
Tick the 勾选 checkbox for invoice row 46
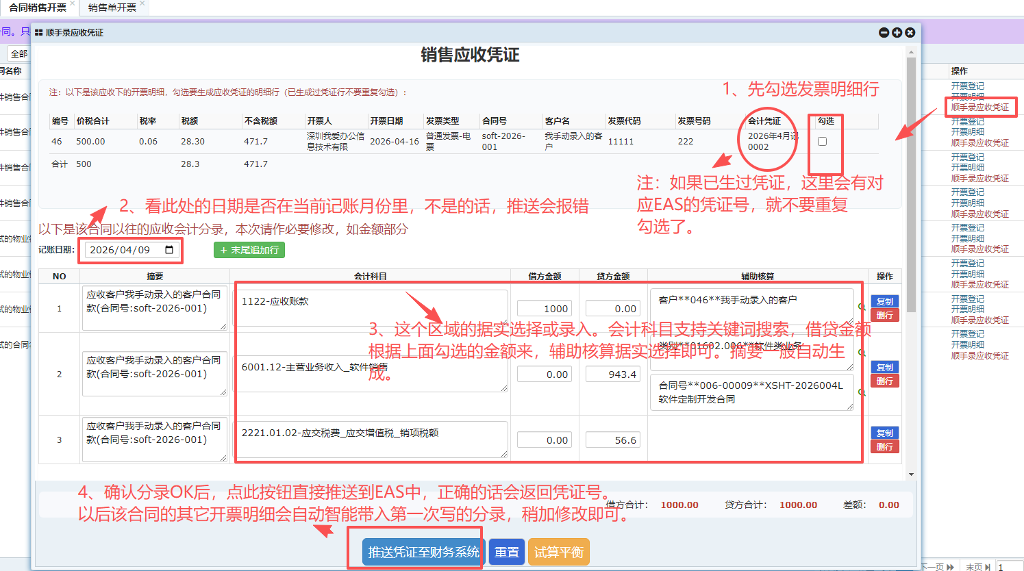(822, 142)
